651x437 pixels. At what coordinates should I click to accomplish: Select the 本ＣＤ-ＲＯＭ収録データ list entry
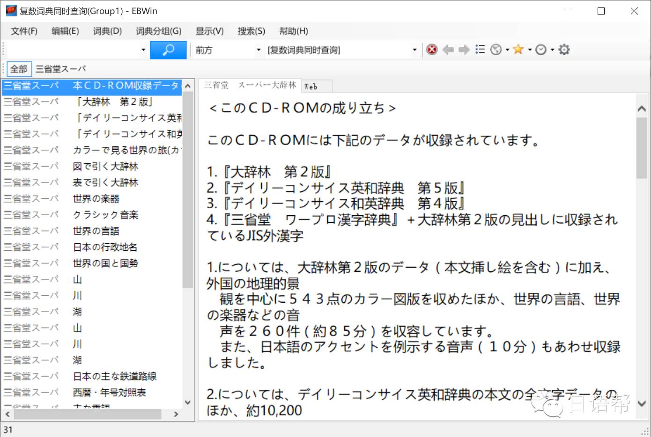tap(92, 86)
